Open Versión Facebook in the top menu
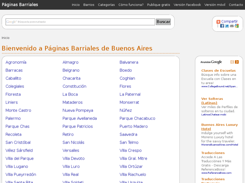245x183 pixels. (187, 5)
